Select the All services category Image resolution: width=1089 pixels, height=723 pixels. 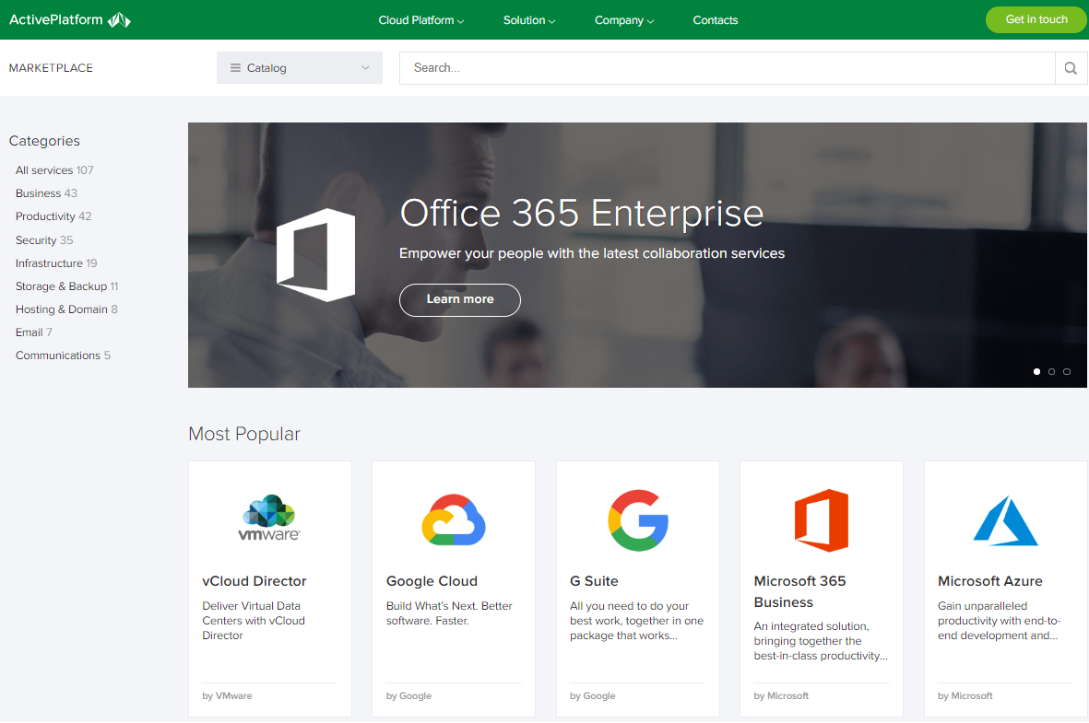(x=54, y=170)
